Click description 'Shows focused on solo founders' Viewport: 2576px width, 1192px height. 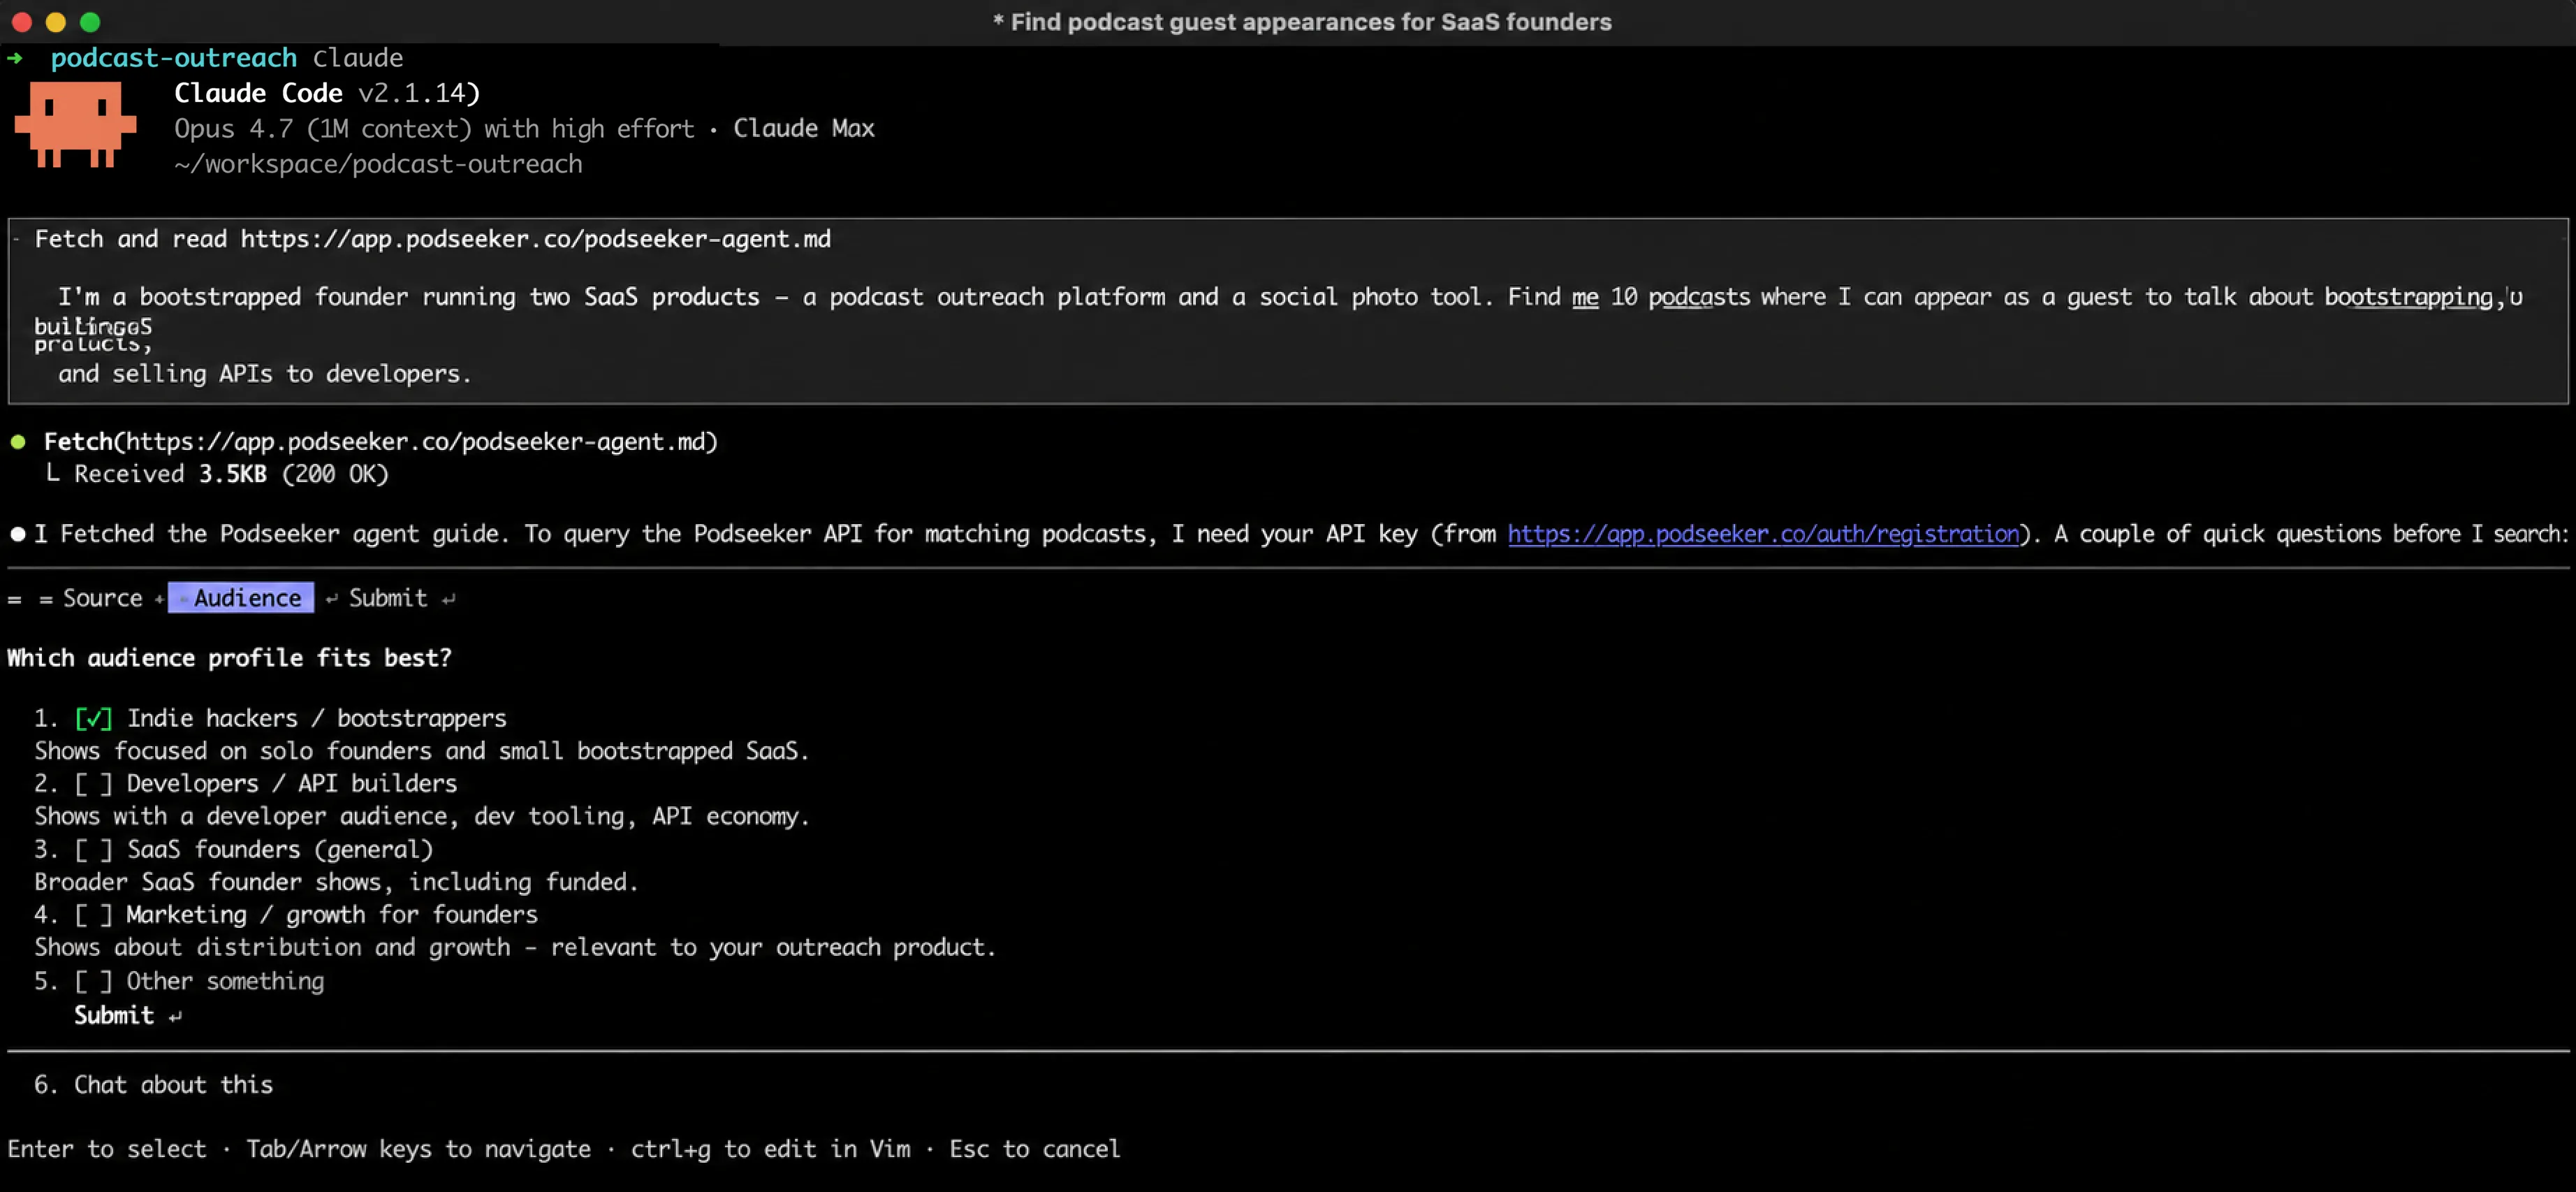[422, 751]
